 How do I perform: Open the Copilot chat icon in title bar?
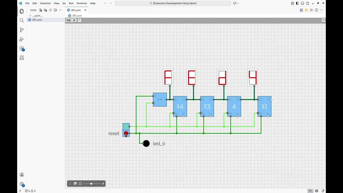[235, 3]
